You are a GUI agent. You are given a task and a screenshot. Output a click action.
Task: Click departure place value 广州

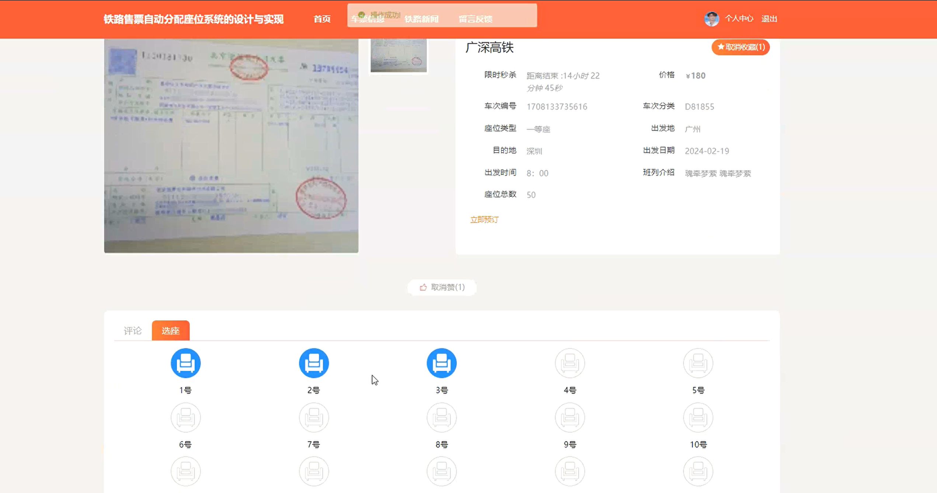(693, 129)
